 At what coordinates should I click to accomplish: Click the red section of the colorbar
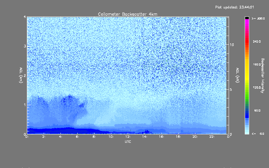coord(247,41)
